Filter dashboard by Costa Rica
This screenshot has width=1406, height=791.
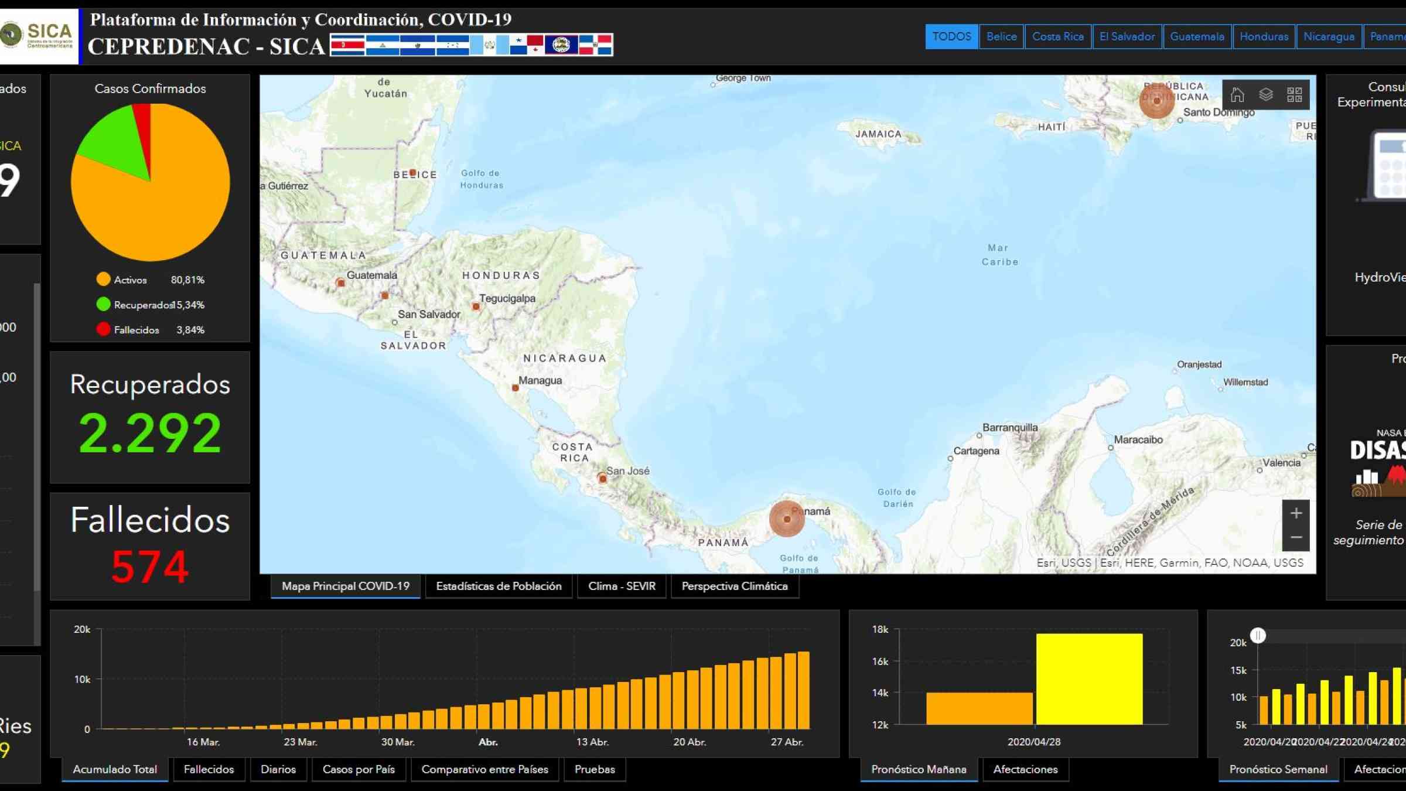point(1057,36)
